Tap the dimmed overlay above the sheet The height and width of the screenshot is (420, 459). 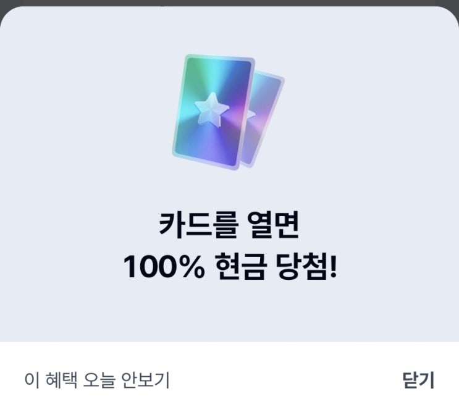tap(230, 3)
